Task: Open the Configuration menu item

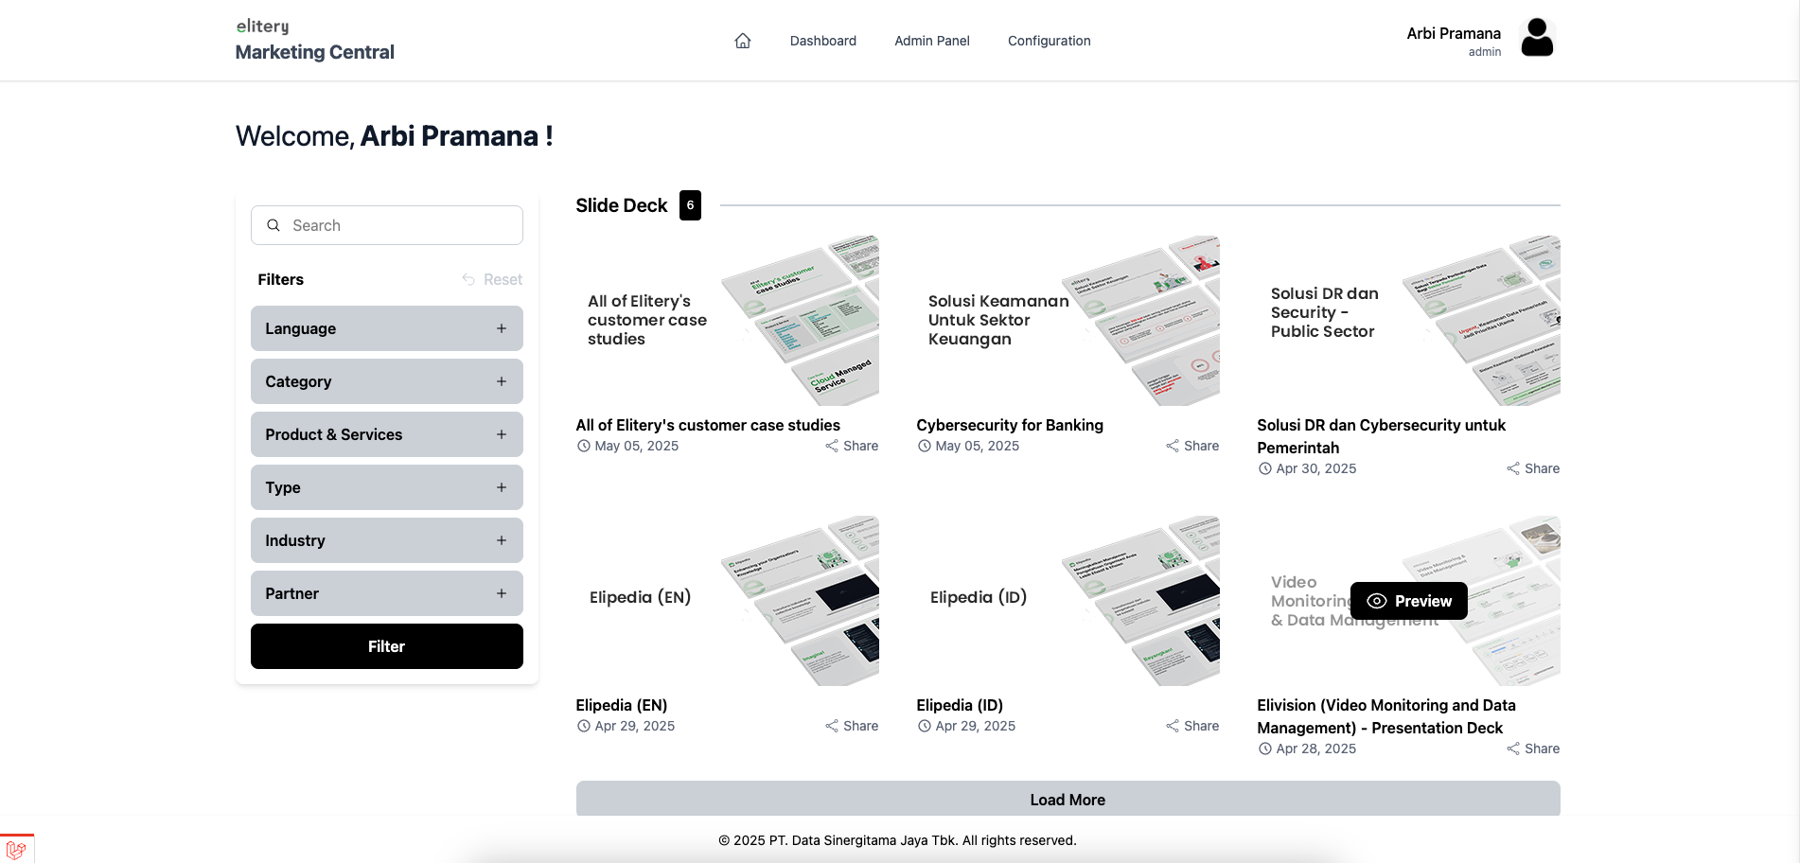Action: 1050,41
